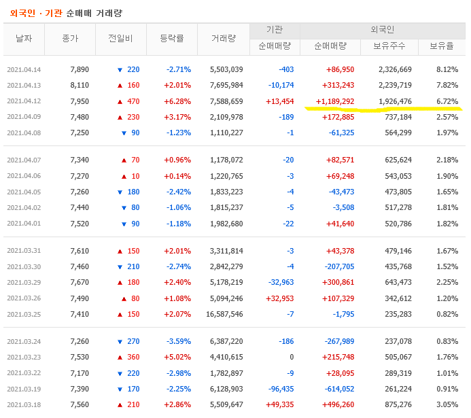471x418 pixels.
Task: Select the 등락률 column header
Action: 171,39
